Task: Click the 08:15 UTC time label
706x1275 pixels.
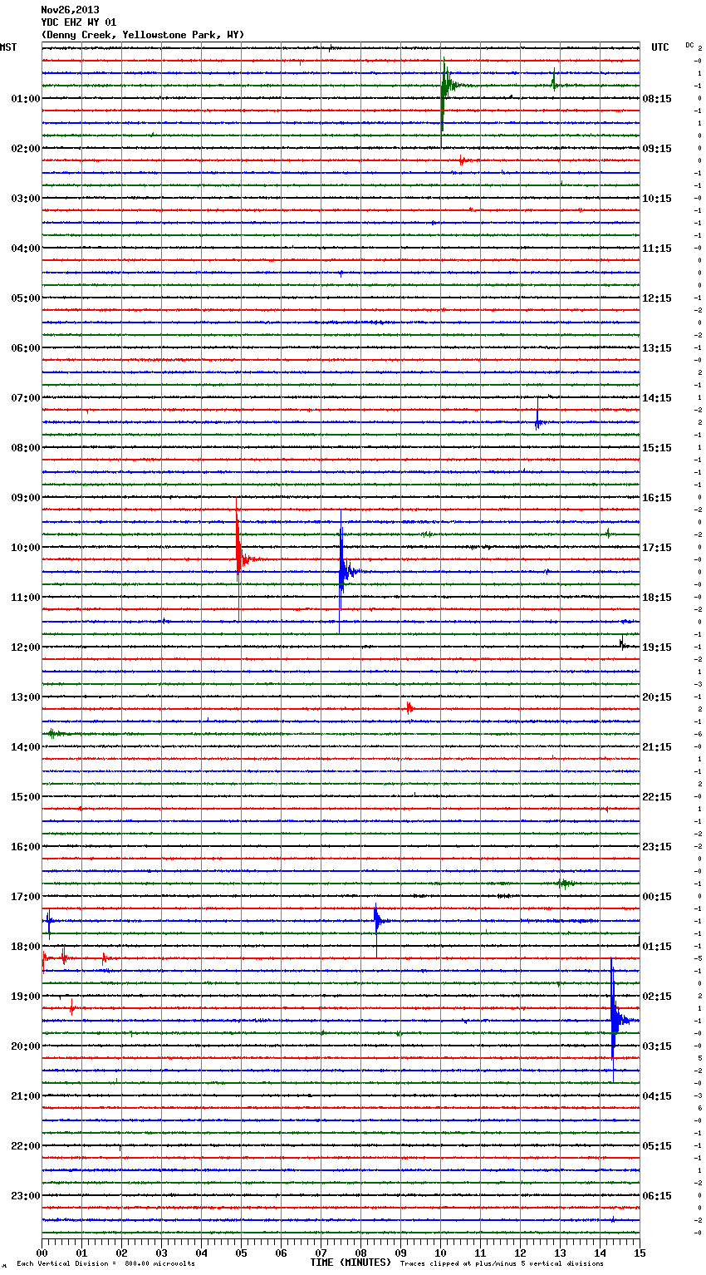Action: [x=657, y=99]
